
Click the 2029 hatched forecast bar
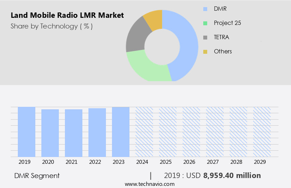tap(262, 132)
